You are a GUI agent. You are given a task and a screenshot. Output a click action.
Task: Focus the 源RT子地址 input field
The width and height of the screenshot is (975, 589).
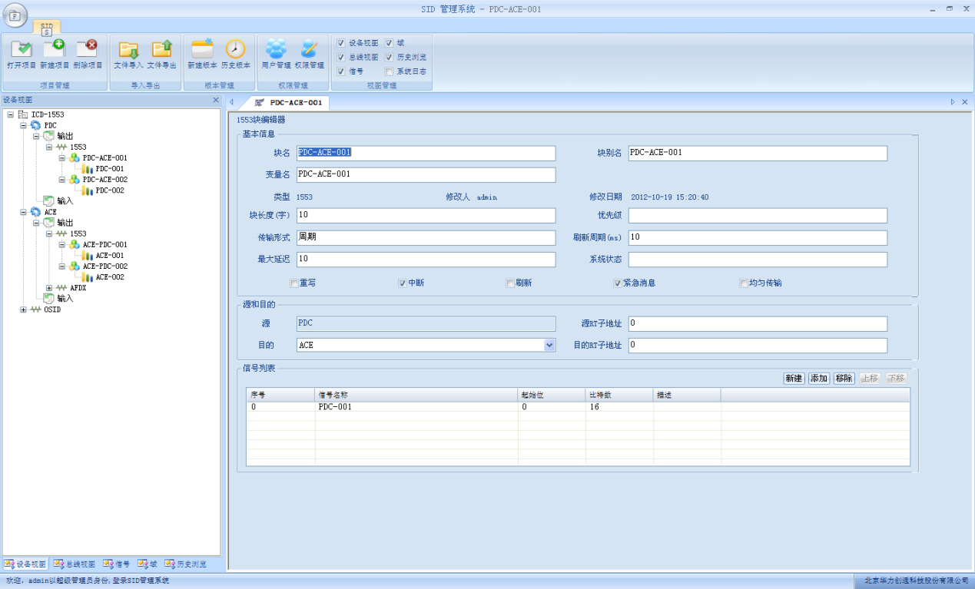point(758,324)
